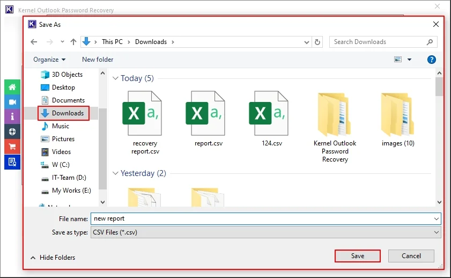The height and width of the screenshot is (278, 451).
Task: Change the view layout icon
Action: (x=398, y=59)
